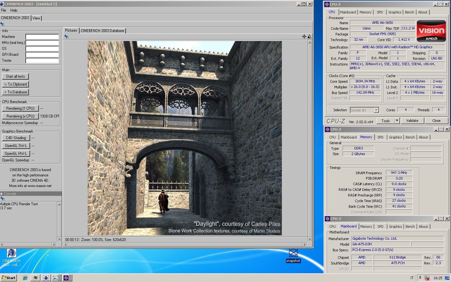Click the pin icon under the CINEBENCH 2003 tab

pos(3,24)
